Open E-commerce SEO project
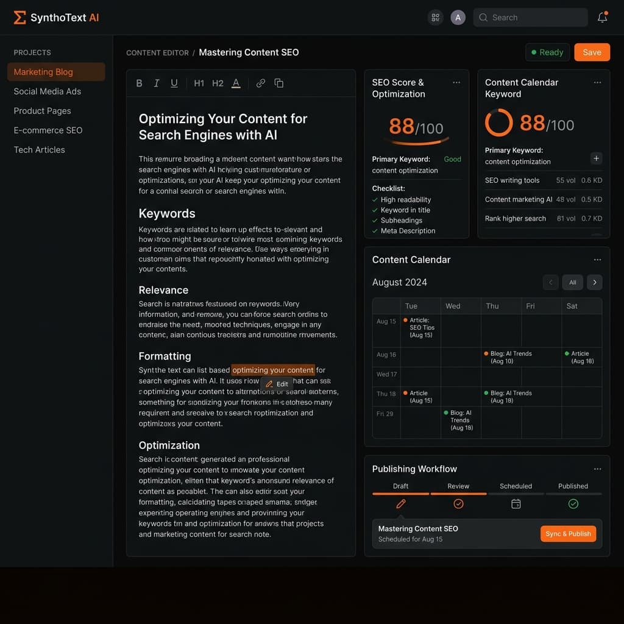This screenshot has height=624, width=624. click(x=48, y=130)
